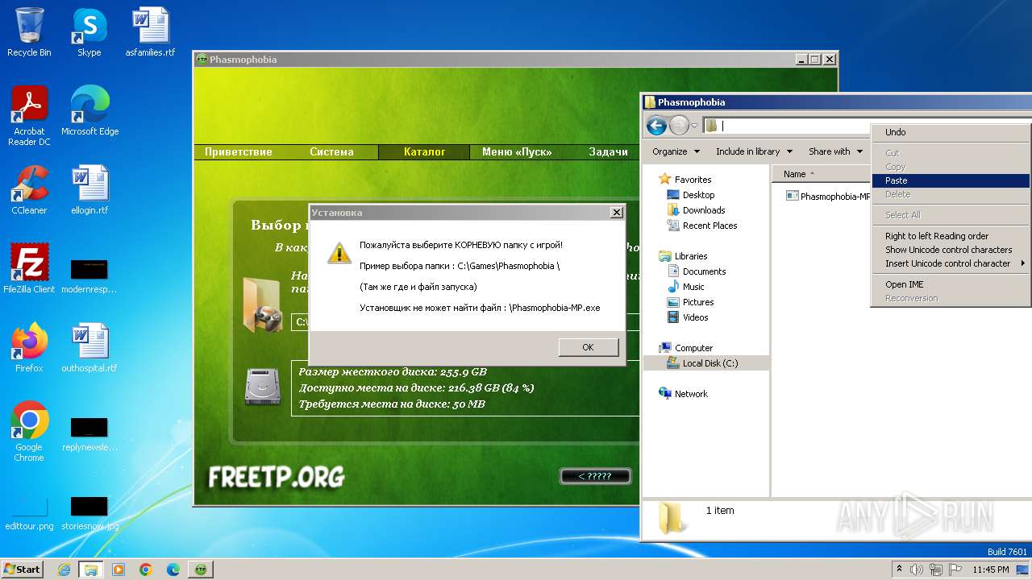Launch FileZilla Client shortcut
Viewport: 1032px width, 580px height.
pyautogui.click(x=29, y=268)
